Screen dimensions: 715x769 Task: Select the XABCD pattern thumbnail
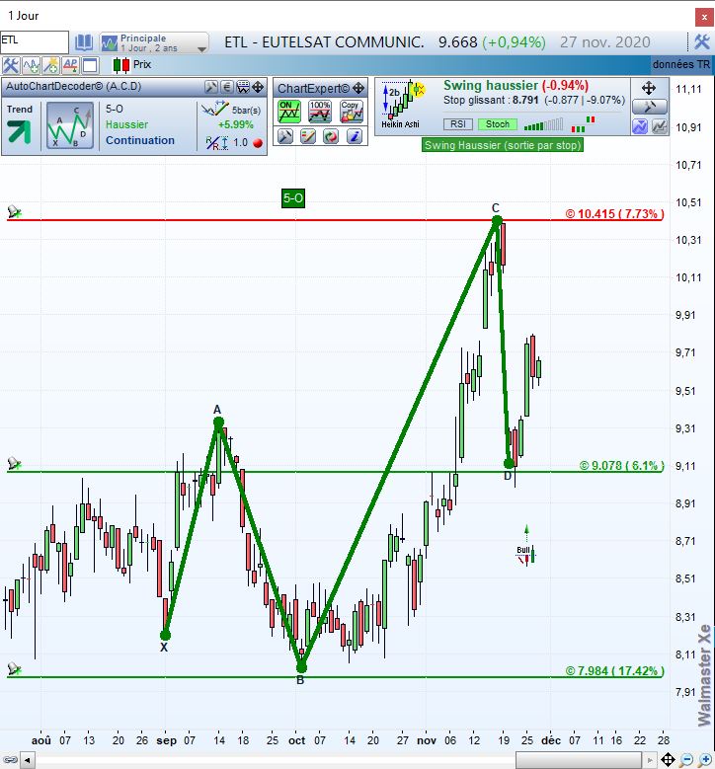(70, 125)
